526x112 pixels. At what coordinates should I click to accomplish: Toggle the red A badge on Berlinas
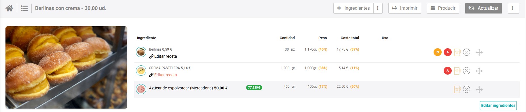448,52
